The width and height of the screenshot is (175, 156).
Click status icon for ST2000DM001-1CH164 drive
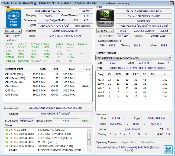(7, 146)
